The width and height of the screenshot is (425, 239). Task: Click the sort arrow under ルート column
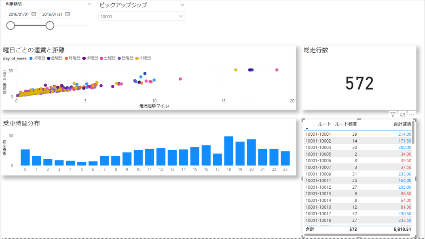[307, 128]
